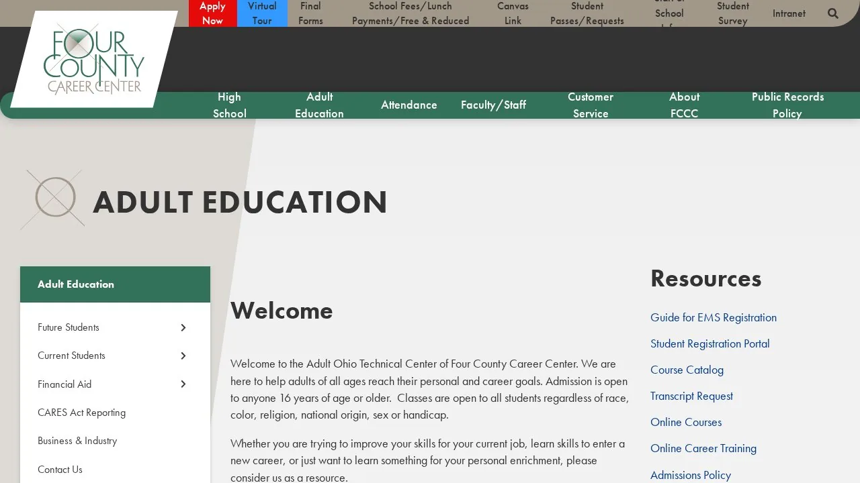Screen dimensions: 860x483
Task: Open the search magnifier icon
Action: pos(833,13)
